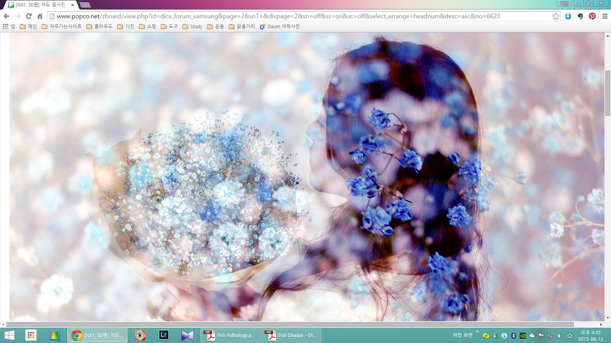Screen dimensions: 611x343
Task: Open a new browser tab
Action: 85,5
